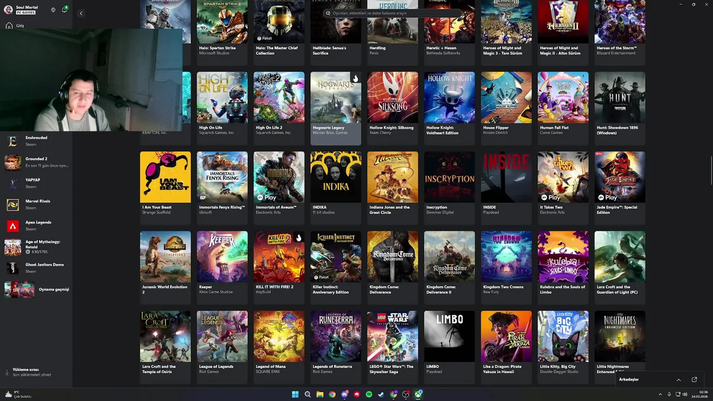Open the Giriş home icon
The height and width of the screenshot is (401, 713).
click(x=9, y=26)
